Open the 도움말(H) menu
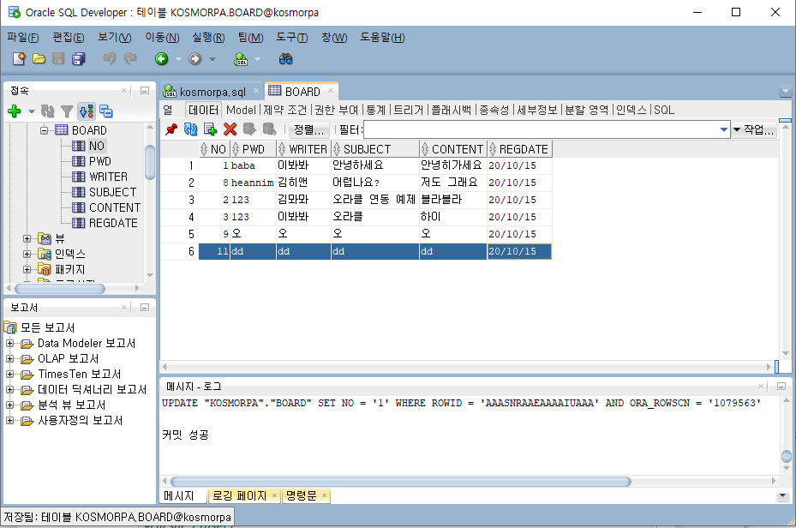Viewport: 796px width, 528px height. (x=382, y=38)
